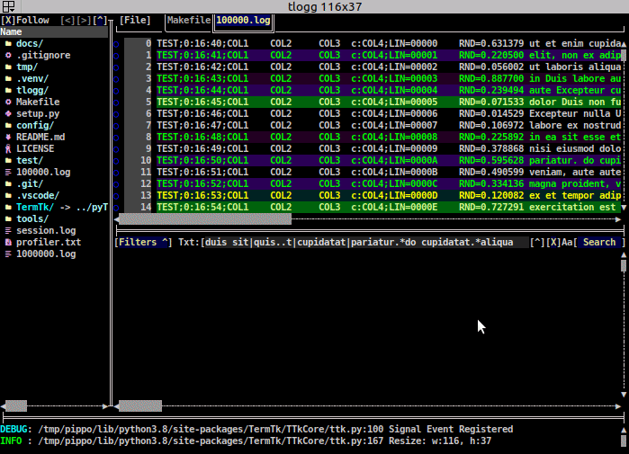Select the 1000000.log entry in file tree

point(46,254)
